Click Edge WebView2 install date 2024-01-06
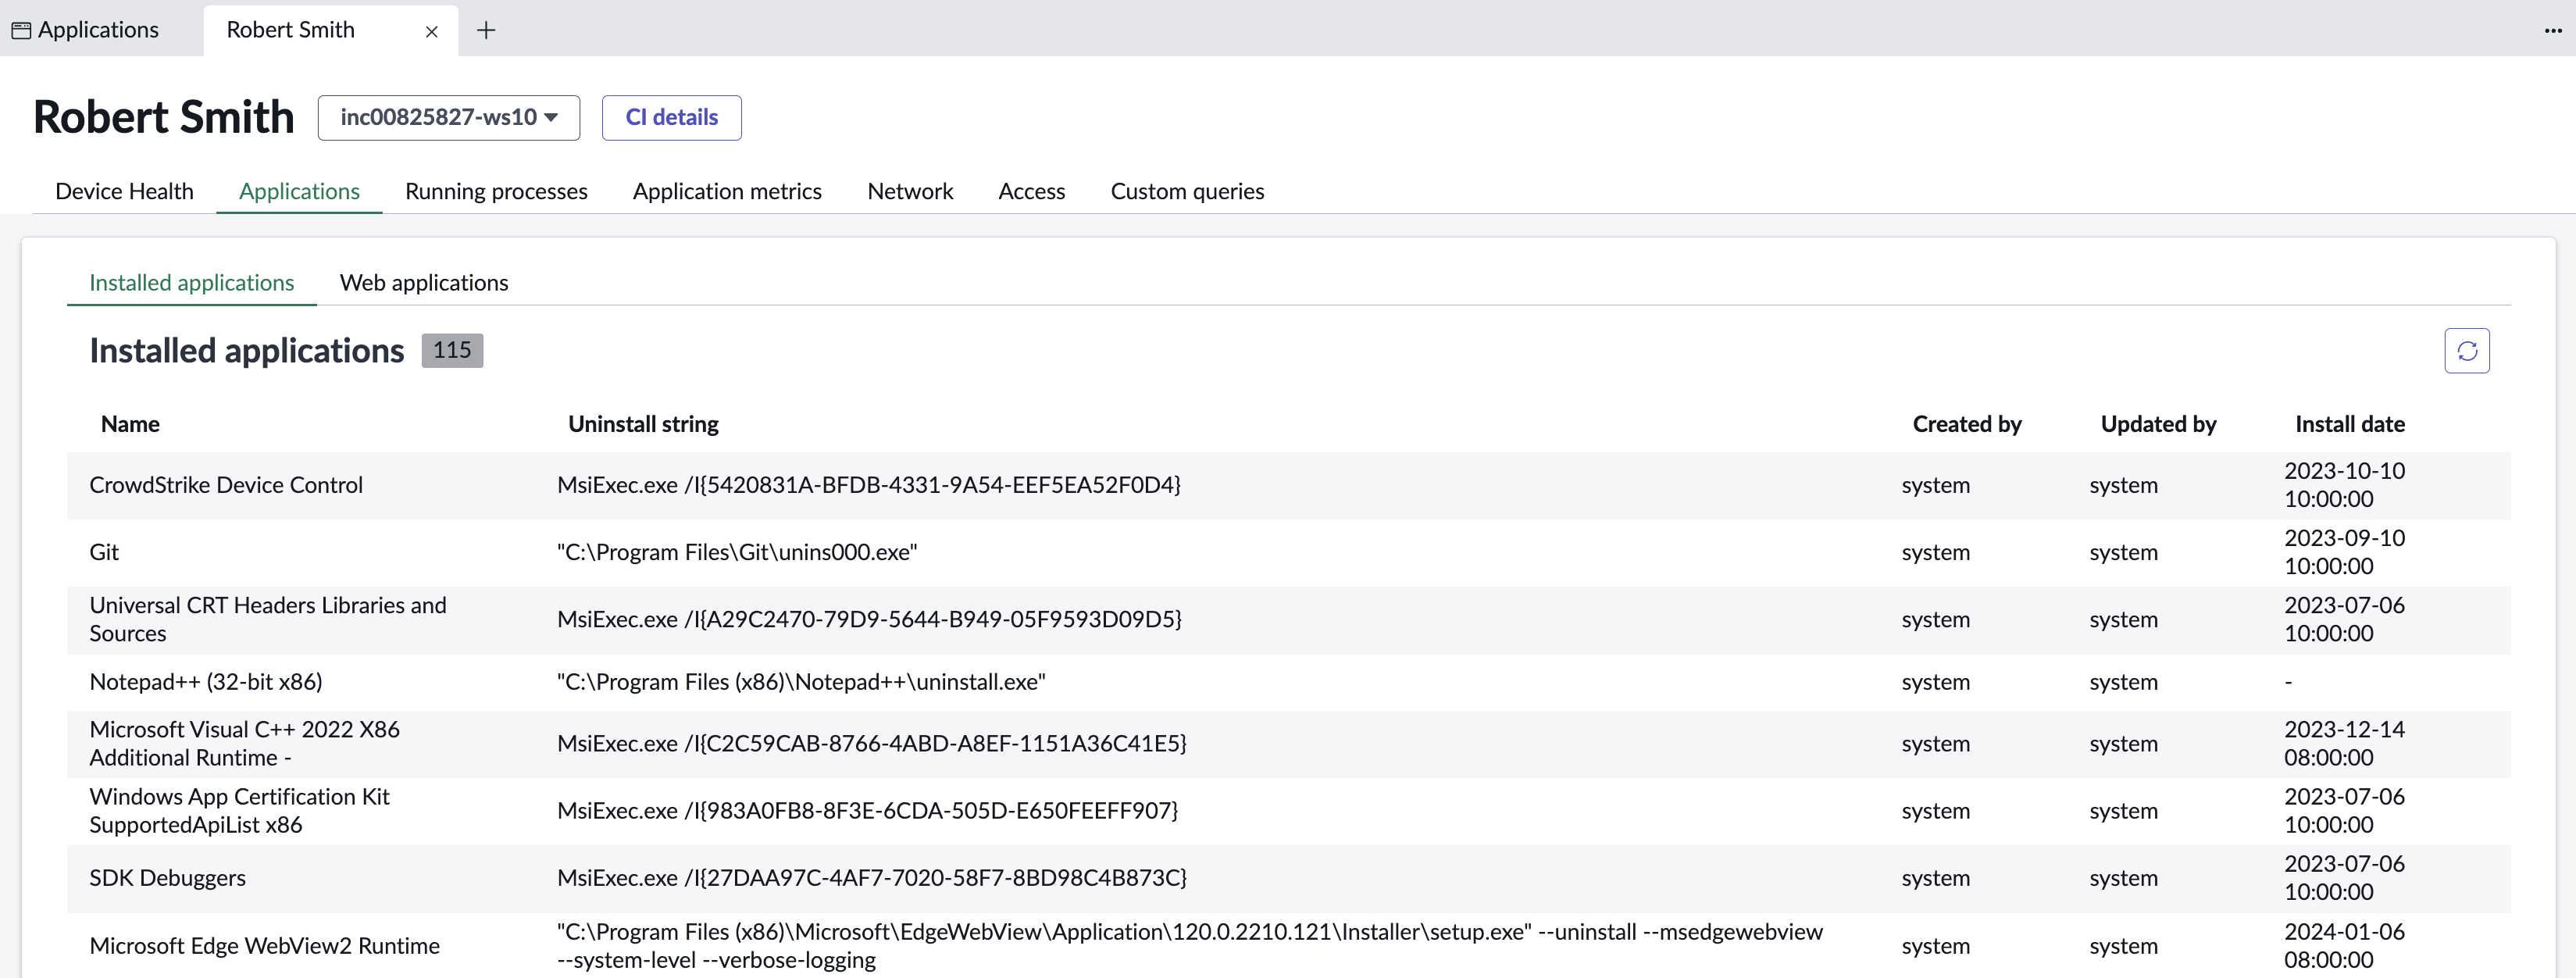2576x978 pixels. pos(2344,946)
